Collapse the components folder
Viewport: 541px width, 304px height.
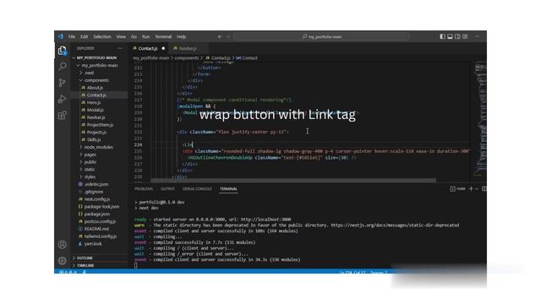[x=96, y=80]
